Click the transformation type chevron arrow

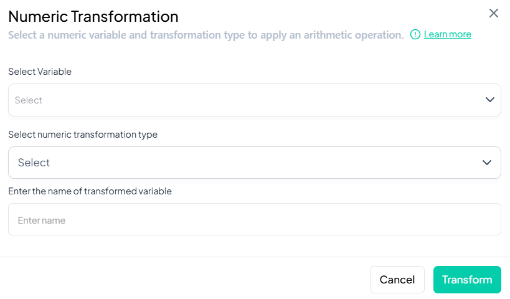pyautogui.click(x=488, y=163)
